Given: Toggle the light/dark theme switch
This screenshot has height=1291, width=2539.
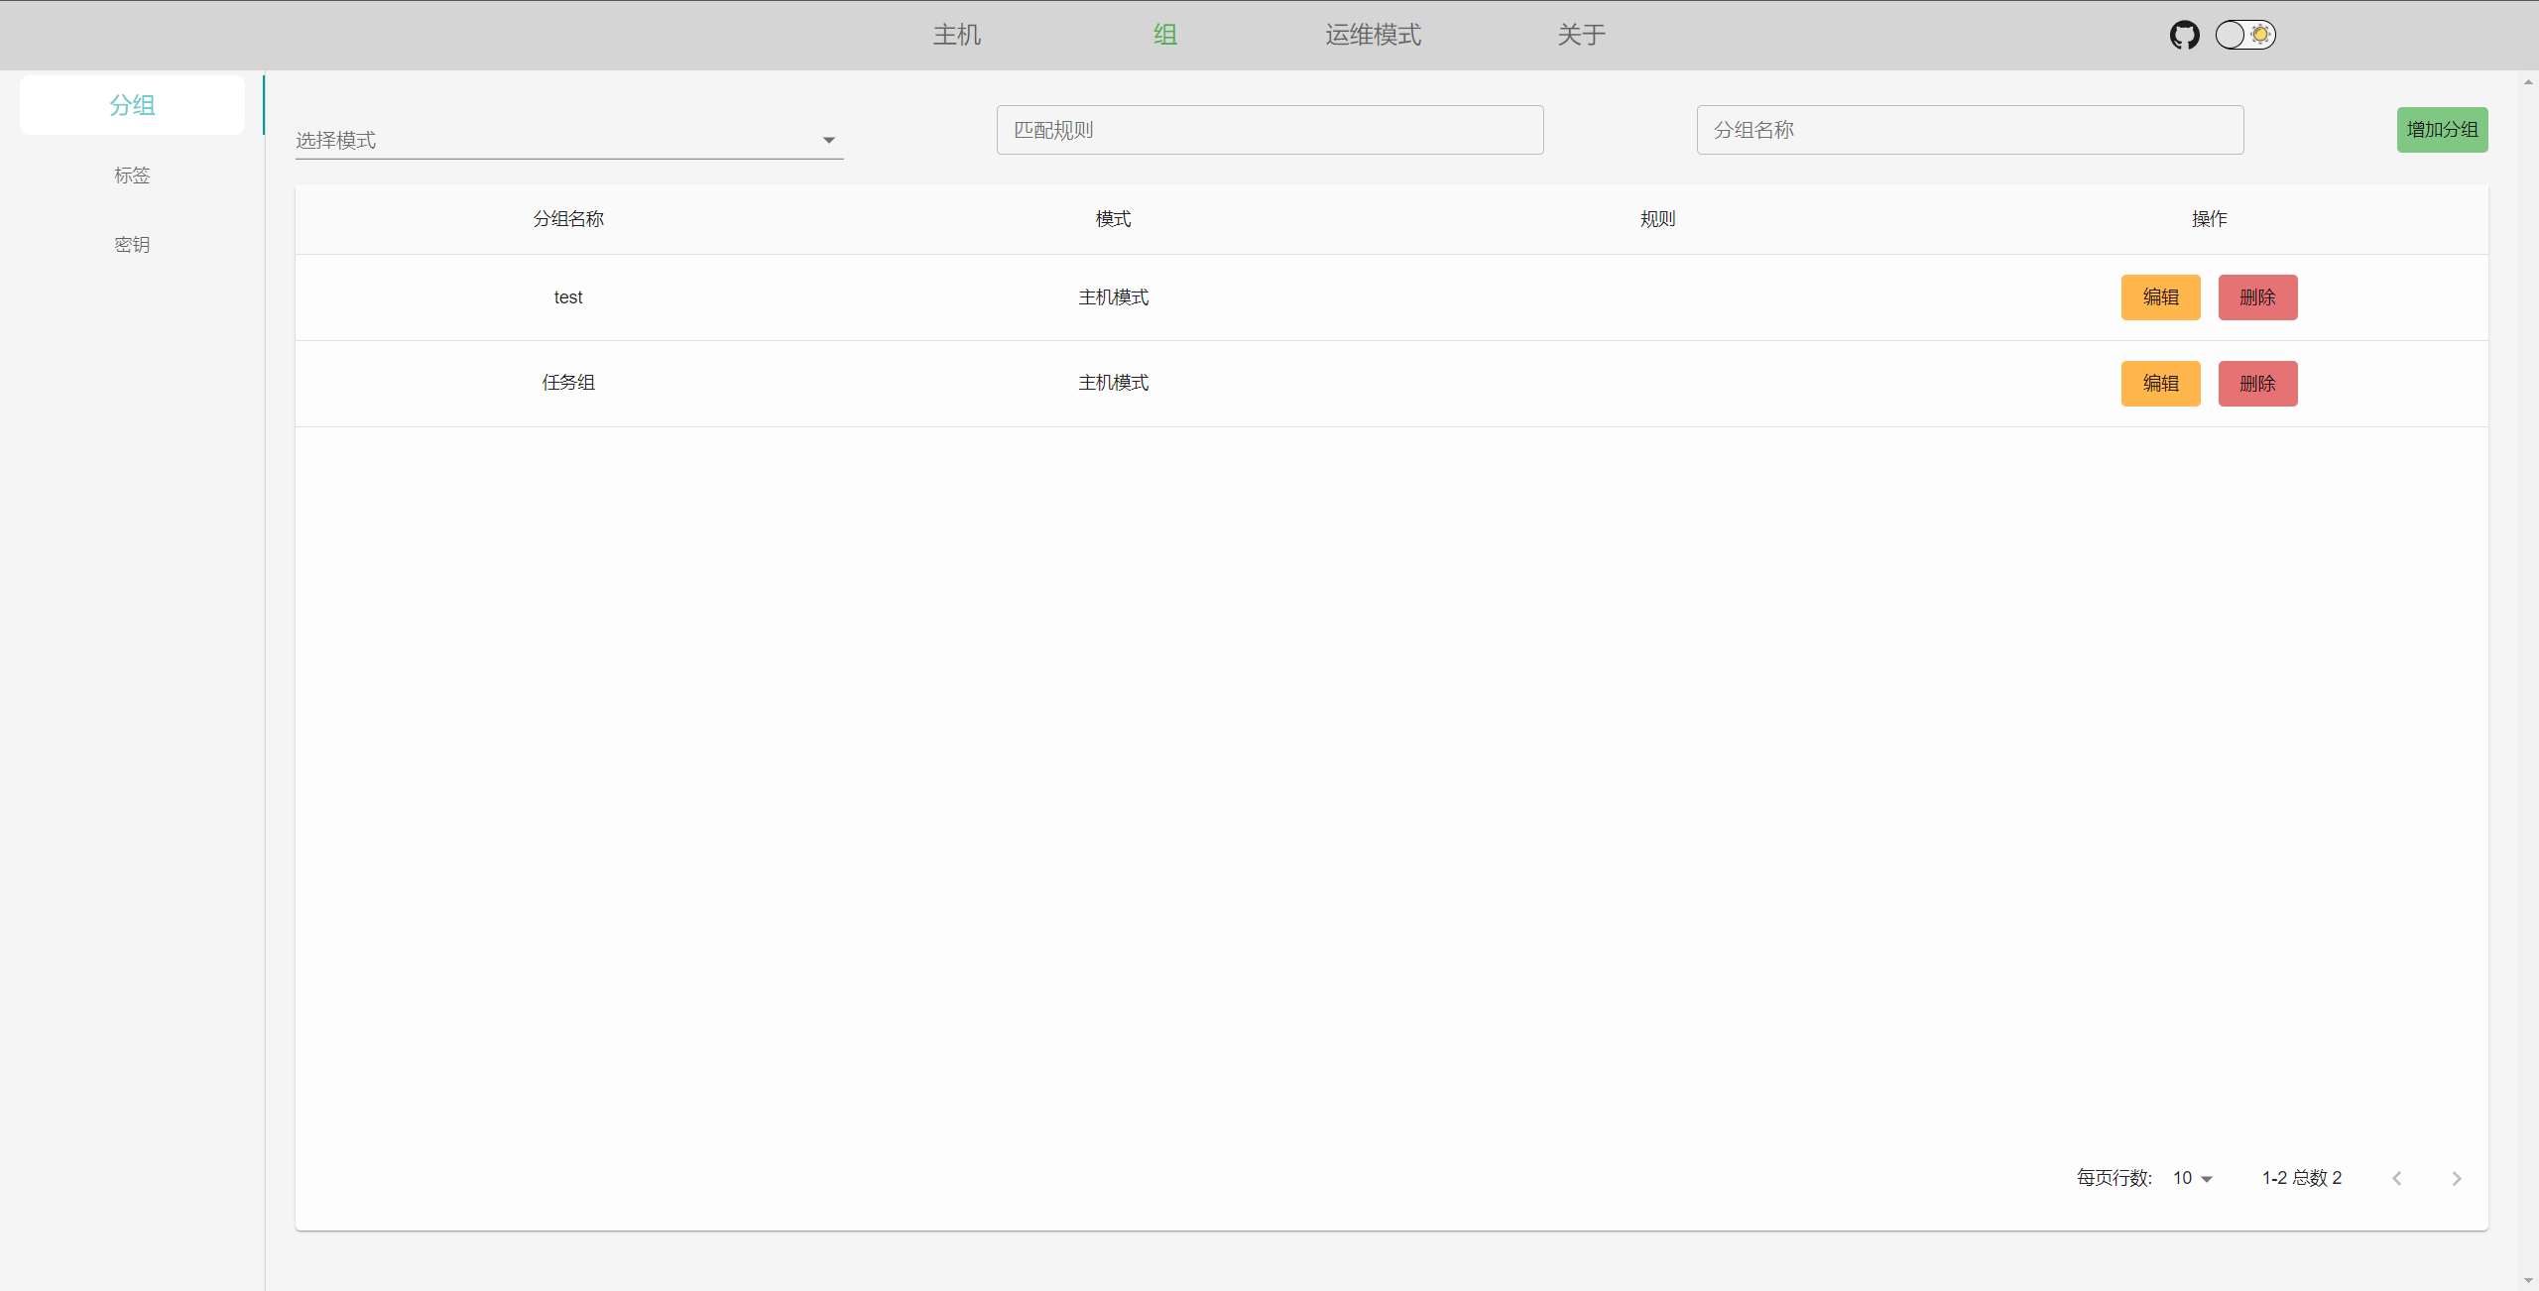Looking at the screenshot, I should coord(2245,35).
